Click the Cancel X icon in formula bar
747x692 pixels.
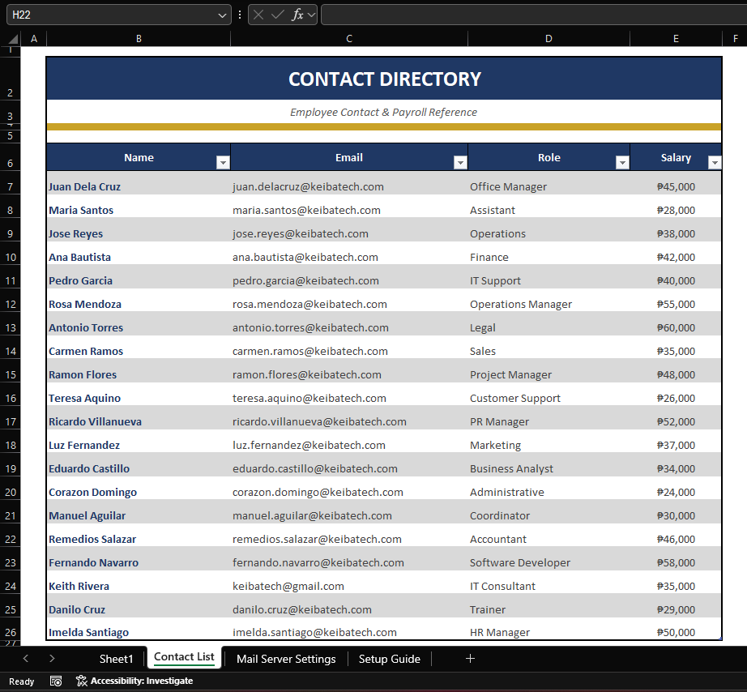point(258,15)
